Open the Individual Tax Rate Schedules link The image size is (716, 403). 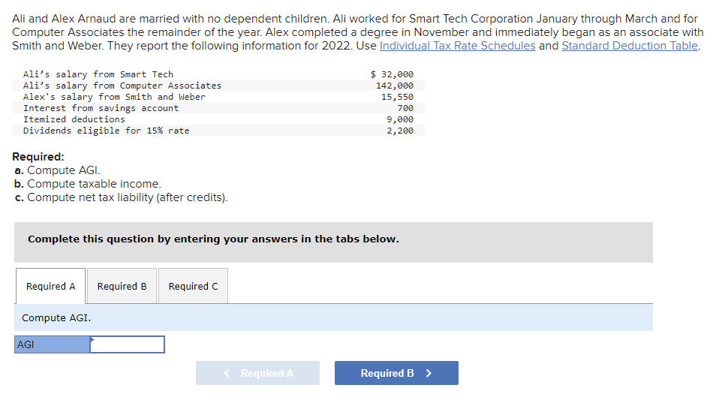[x=457, y=46]
